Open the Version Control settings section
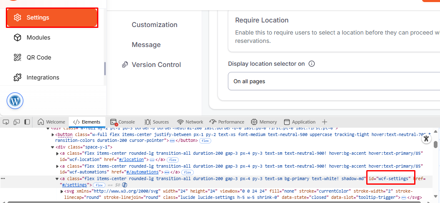440x203 pixels. (156, 65)
